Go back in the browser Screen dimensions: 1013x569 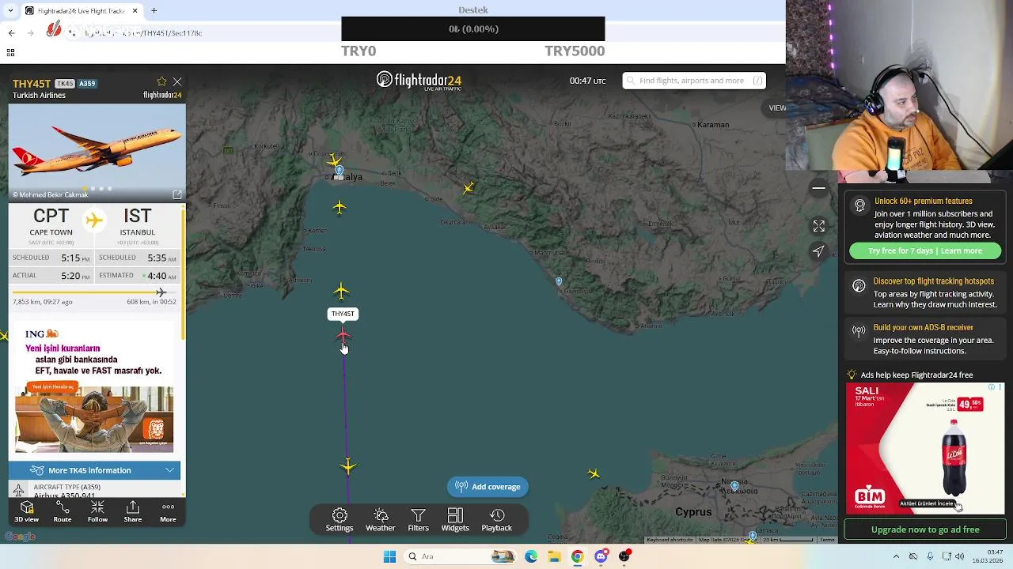point(11,32)
